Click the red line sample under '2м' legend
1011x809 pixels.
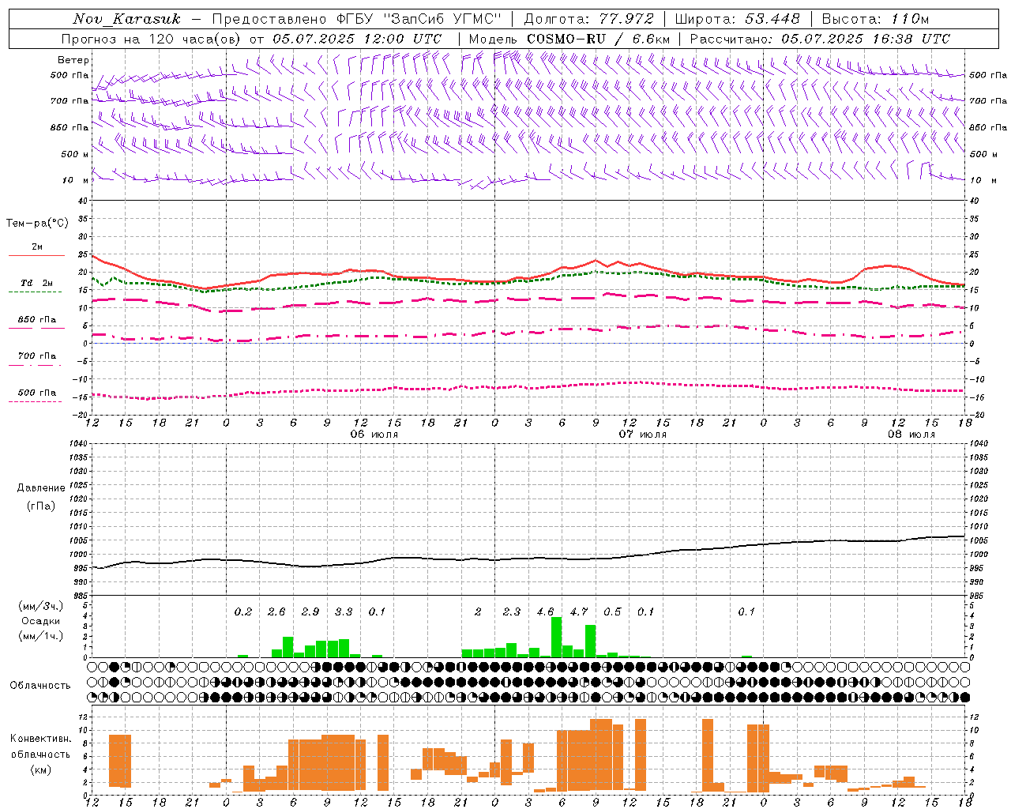click(36, 256)
